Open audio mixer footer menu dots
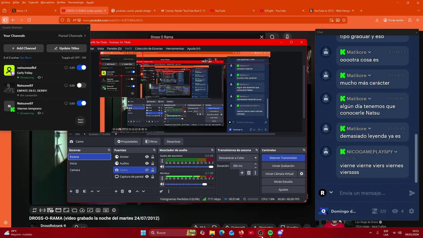423x238 pixels. 169,191
